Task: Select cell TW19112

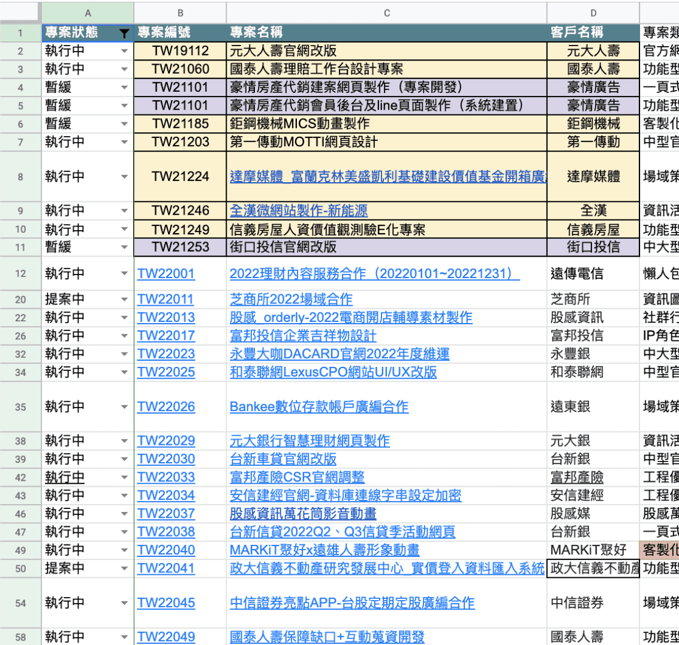Action: pyautogui.click(x=180, y=51)
